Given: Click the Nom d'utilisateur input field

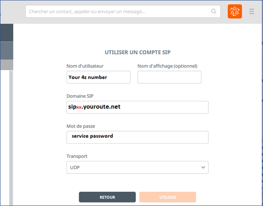Looking at the screenshot, I should point(98,77).
